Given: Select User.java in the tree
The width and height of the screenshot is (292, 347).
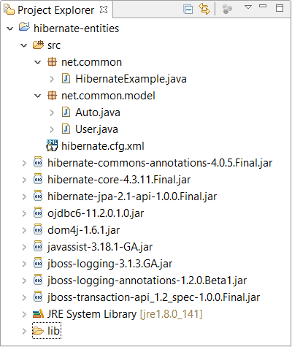Looking at the screenshot, I should [96, 129].
